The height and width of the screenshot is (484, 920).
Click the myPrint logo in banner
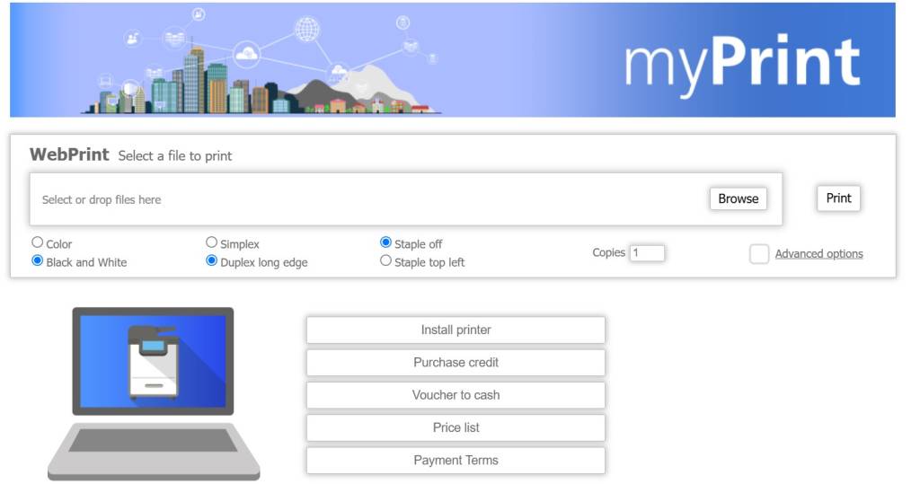pos(742,64)
